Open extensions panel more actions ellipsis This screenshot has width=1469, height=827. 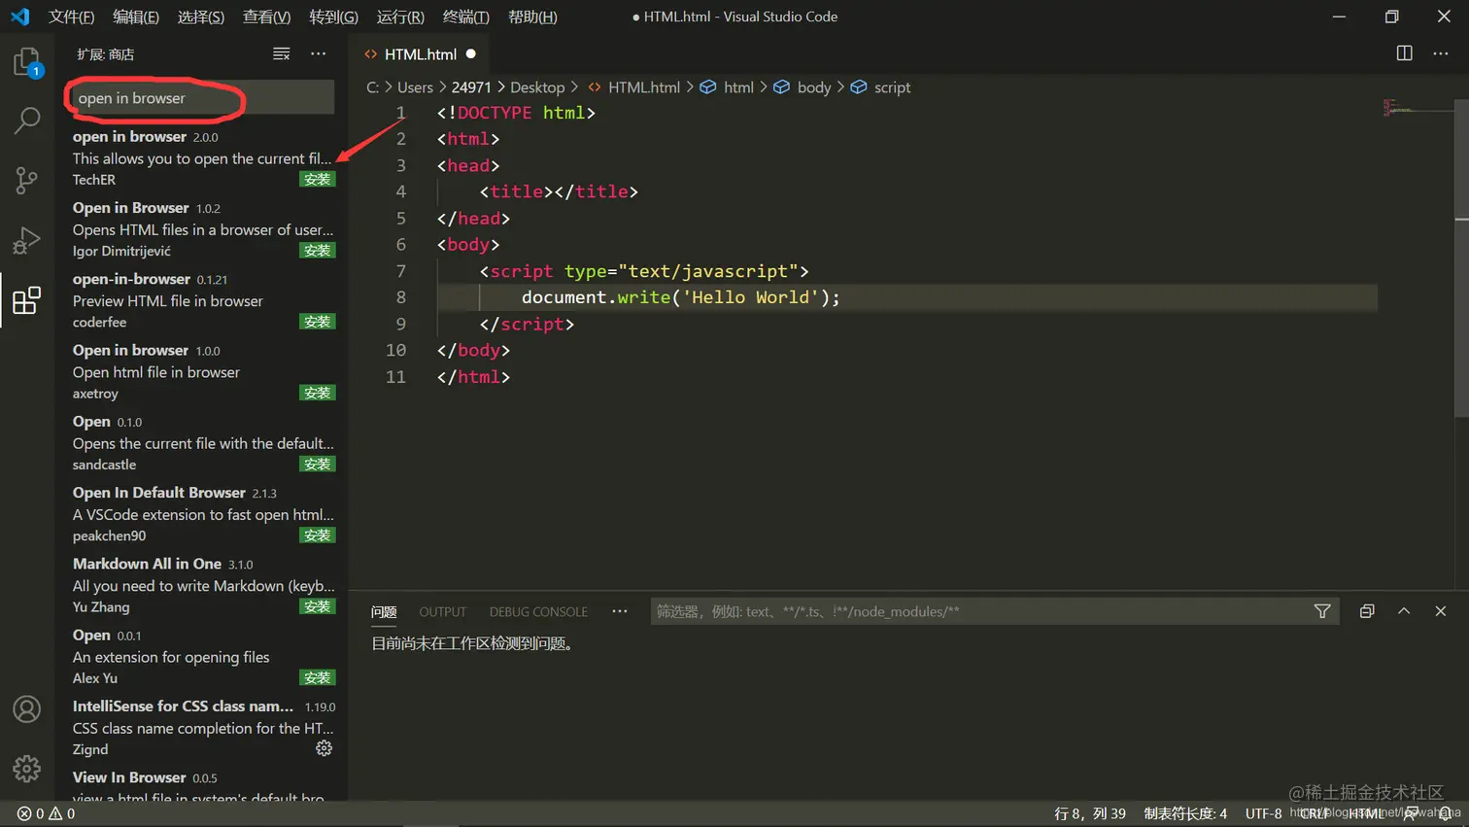point(319,54)
